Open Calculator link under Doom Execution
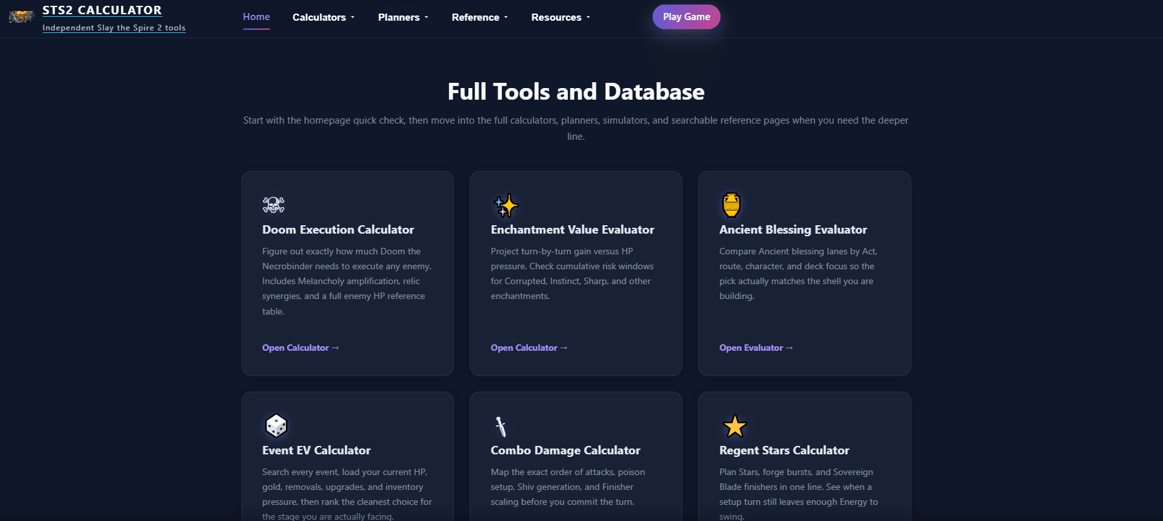Image resolution: width=1163 pixels, height=521 pixels. point(300,348)
